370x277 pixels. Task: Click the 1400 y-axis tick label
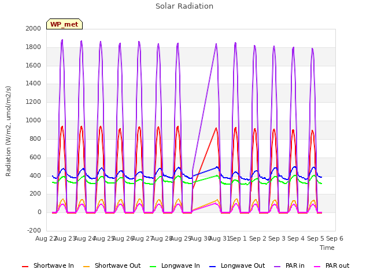click(34, 83)
